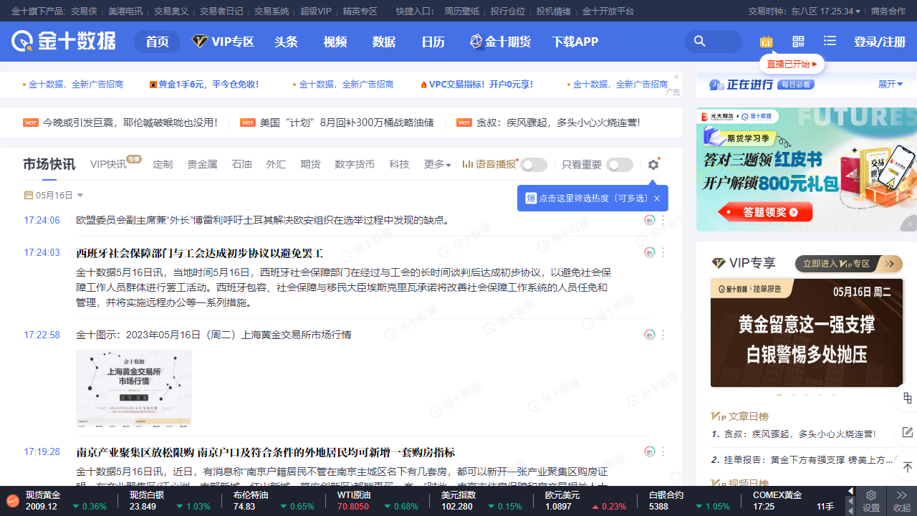The width and height of the screenshot is (917, 516).
Task: Click the 登录/注册 button
Action: click(879, 42)
